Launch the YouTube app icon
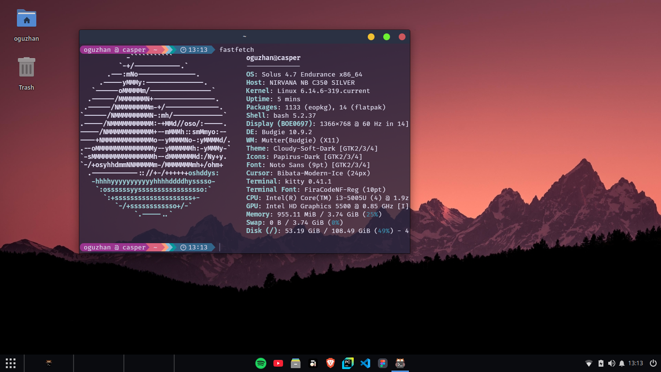Viewport: 661px width, 372px height. pos(278,363)
